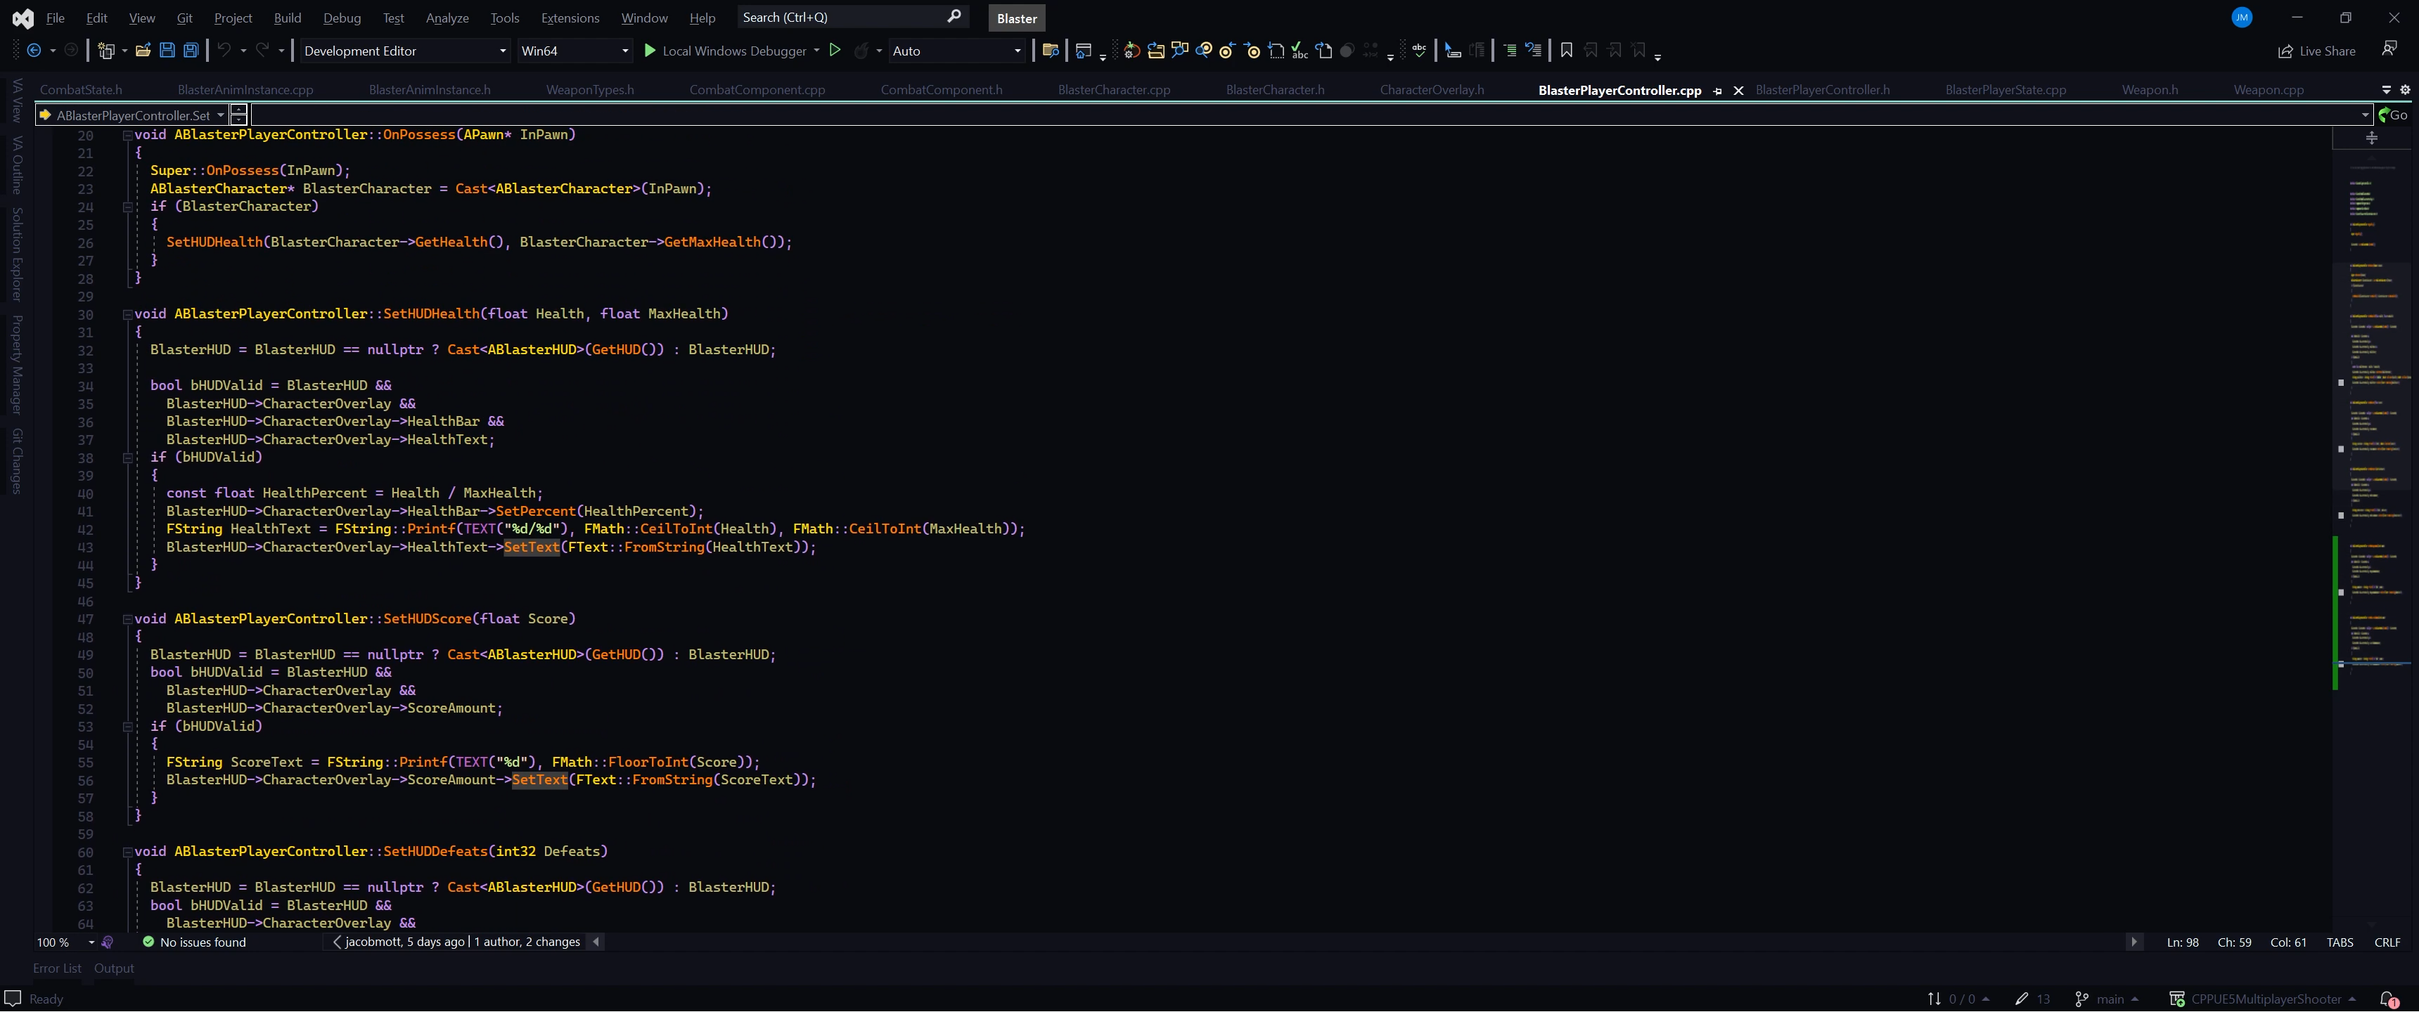
Task: Expand the Win64 platform dropdown
Action: tap(625, 51)
